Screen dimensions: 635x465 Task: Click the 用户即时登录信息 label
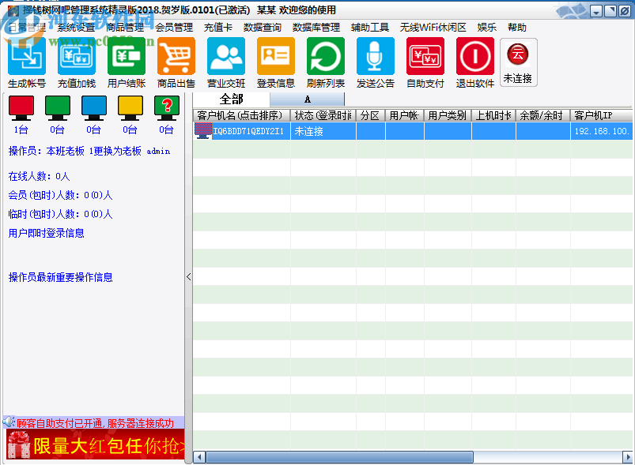click(46, 233)
